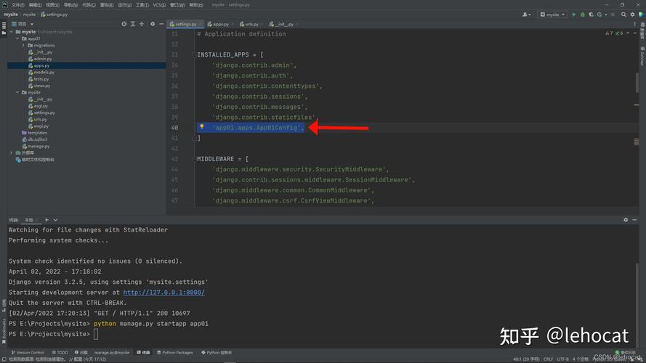Open the Search Everywhere magnifier icon

click(623, 15)
